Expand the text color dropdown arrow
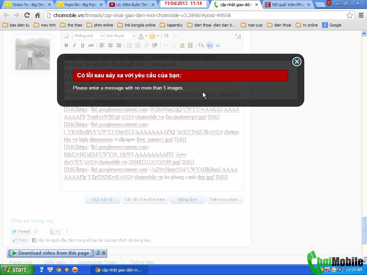 click(x=146, y=36)
